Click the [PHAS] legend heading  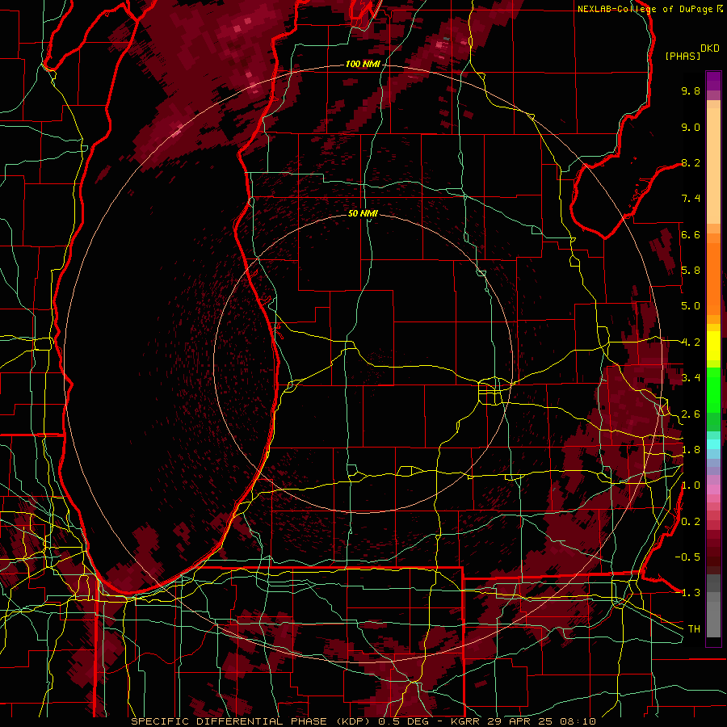[683, 56]
